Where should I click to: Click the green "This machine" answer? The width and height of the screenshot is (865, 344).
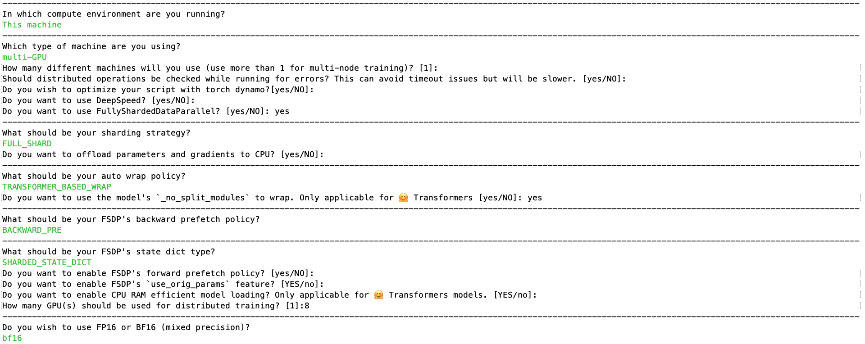click(x=32, y=25)
